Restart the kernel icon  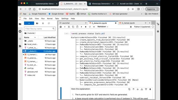pyautogui.click(x=90, y=27)
